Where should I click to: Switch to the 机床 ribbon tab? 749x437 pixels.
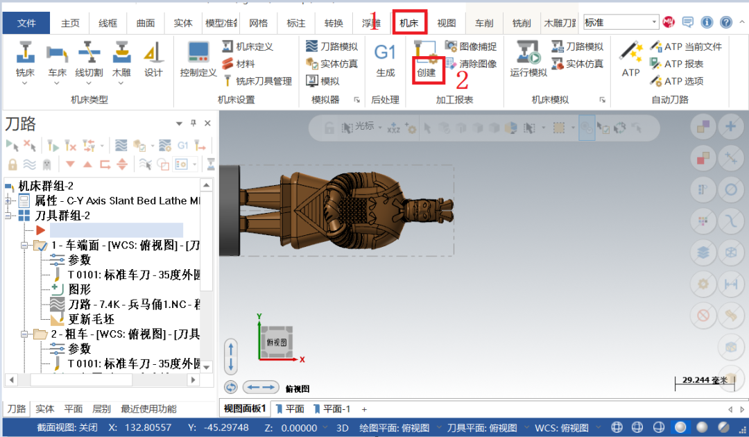409,23
